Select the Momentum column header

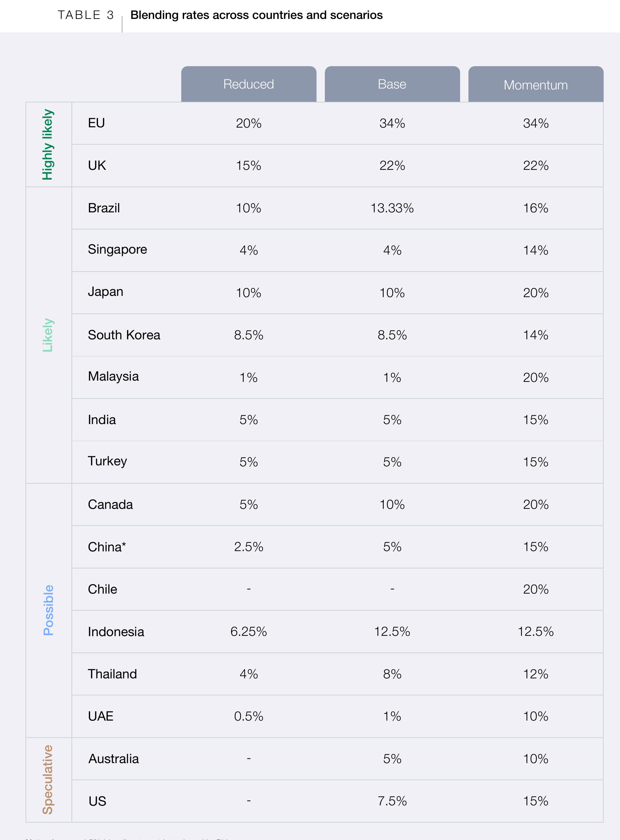point(536,84)
